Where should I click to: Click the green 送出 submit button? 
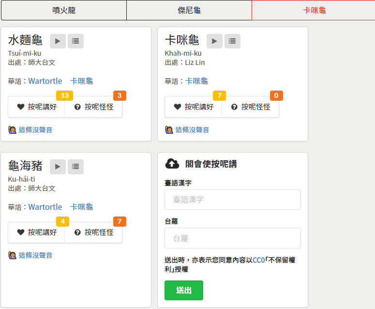tap(184, 290)
